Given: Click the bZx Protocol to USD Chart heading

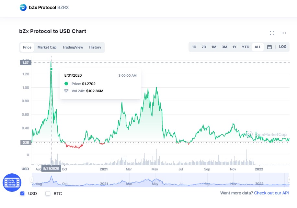Looking at the screenshot, I should 53,31.
